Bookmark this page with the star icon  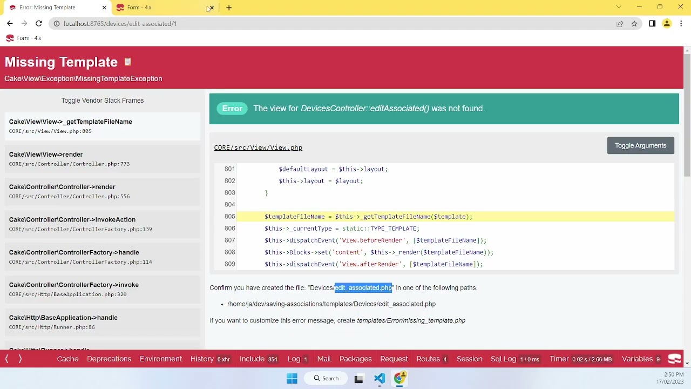634,24
